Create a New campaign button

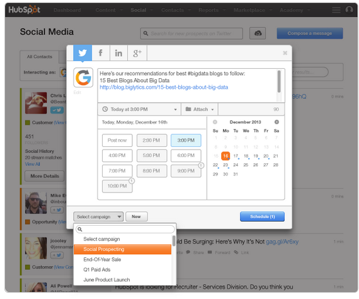tap(137, 216)
